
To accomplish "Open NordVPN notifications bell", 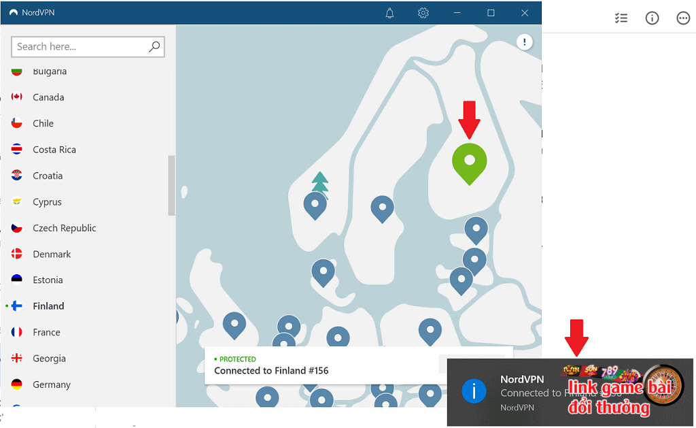I will click(389, 13).
